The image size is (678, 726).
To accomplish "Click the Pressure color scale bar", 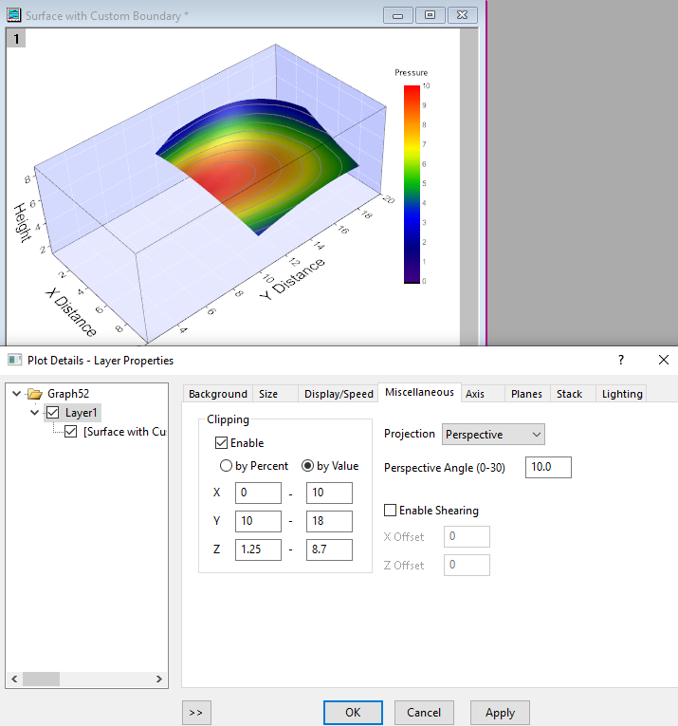I will (x=411, y=184).
